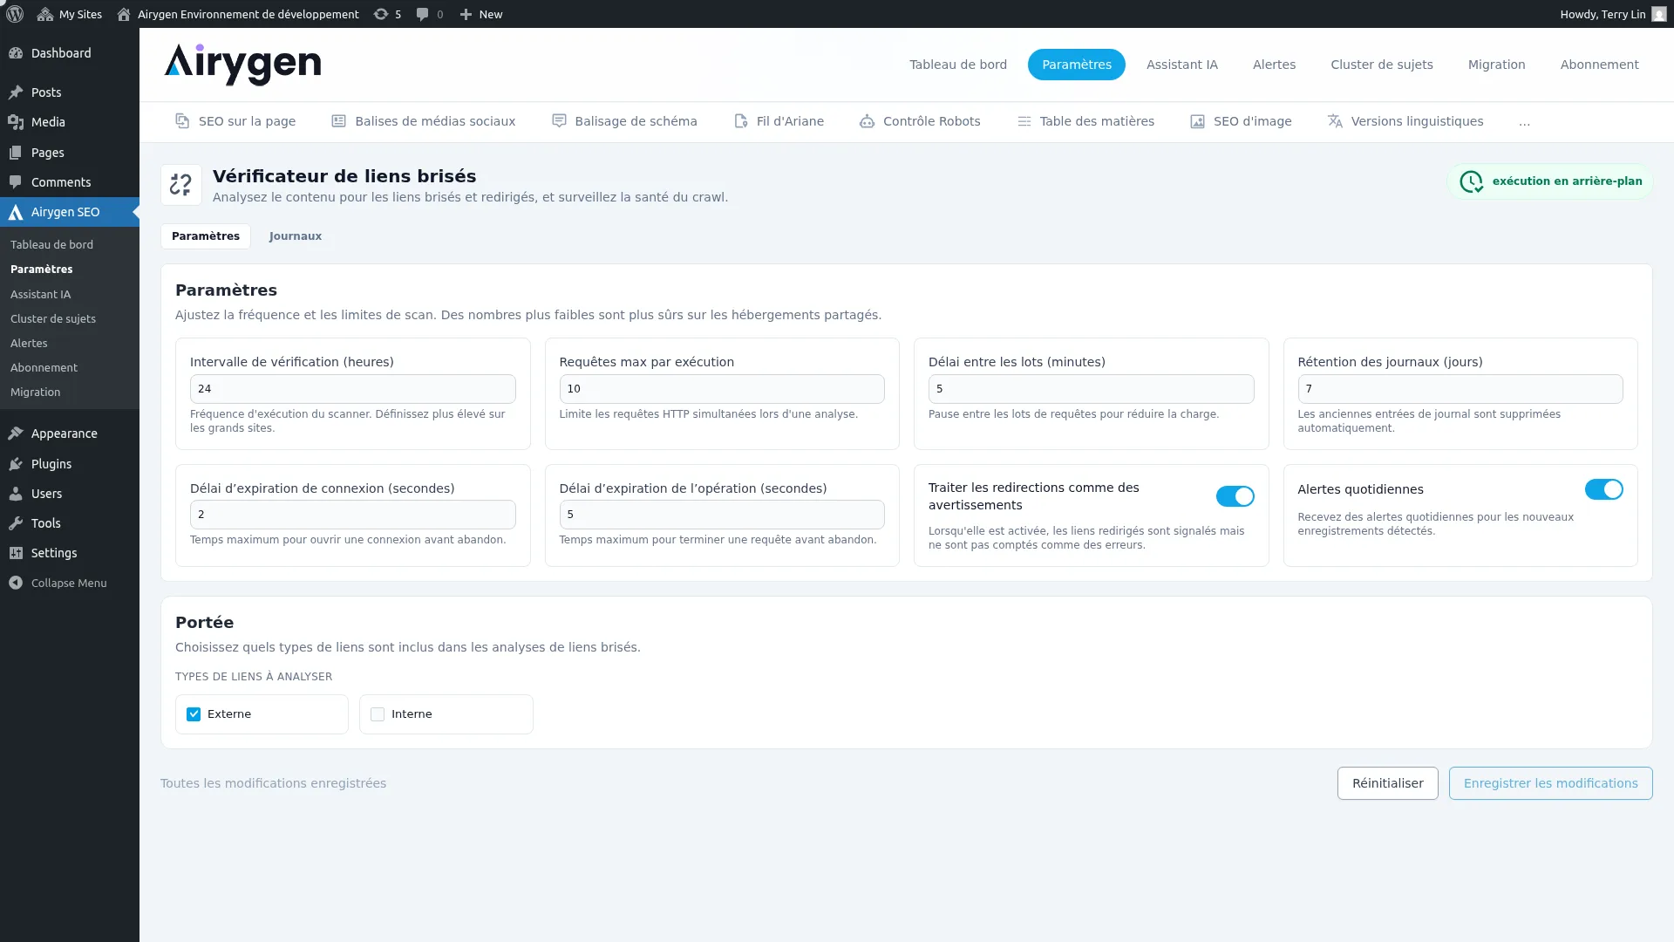Viewport: 1674px width, 942px height.
Task: Open the Airygen Environnement de développement site menu
Action: click(237, 14)
